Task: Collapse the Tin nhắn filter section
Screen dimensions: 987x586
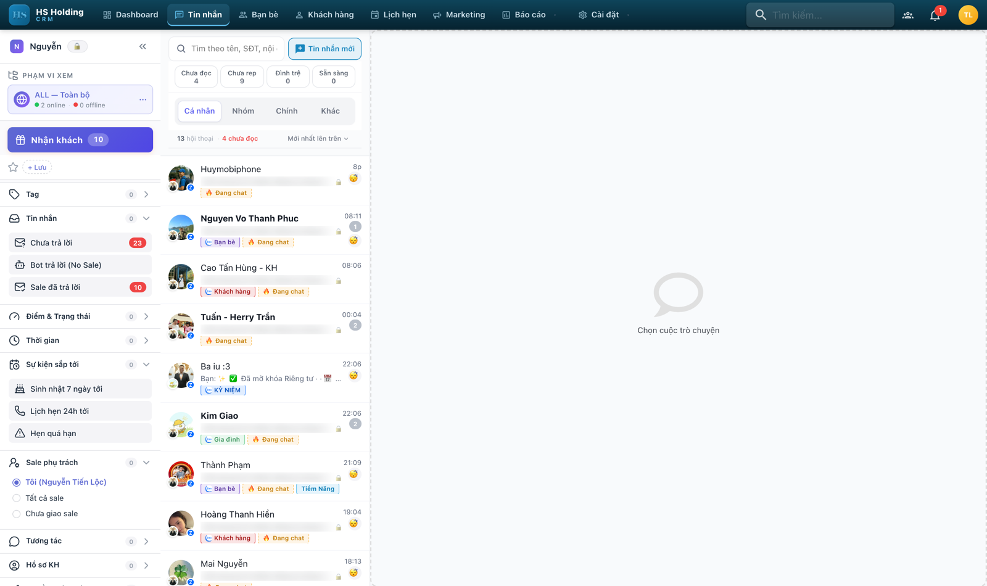Action: tap(146, 218)
